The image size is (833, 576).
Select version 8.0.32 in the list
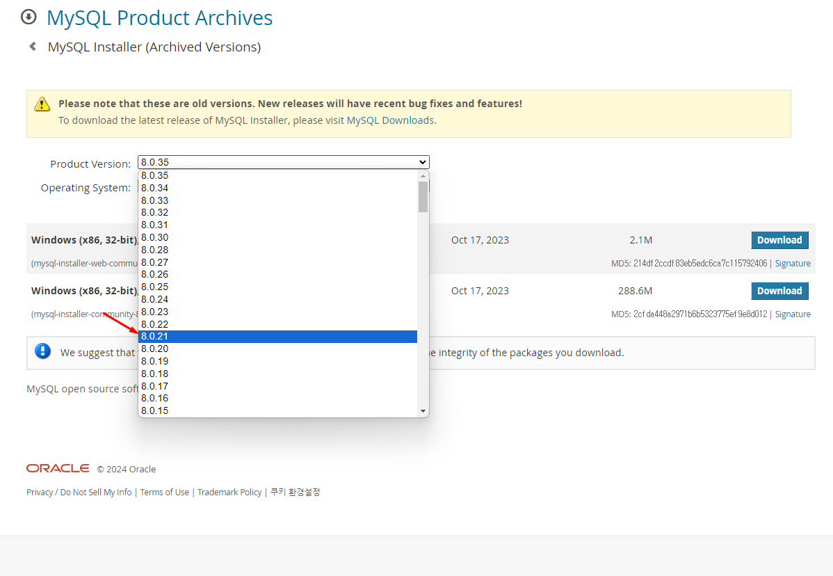277,213
